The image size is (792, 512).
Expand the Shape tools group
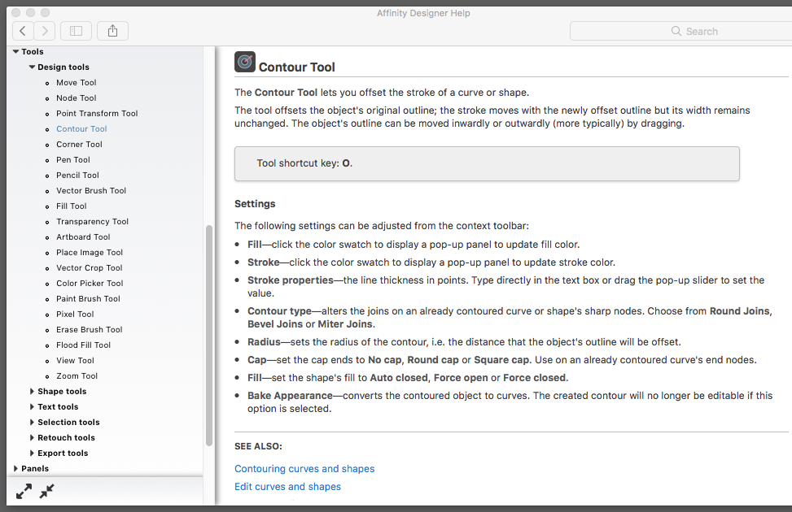[32, 392]
